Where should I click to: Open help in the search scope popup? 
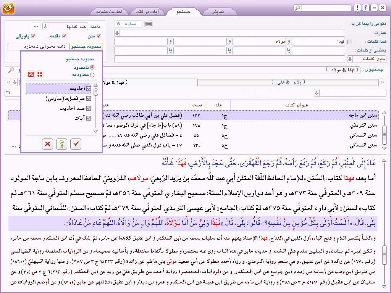[x=62, y=144]
